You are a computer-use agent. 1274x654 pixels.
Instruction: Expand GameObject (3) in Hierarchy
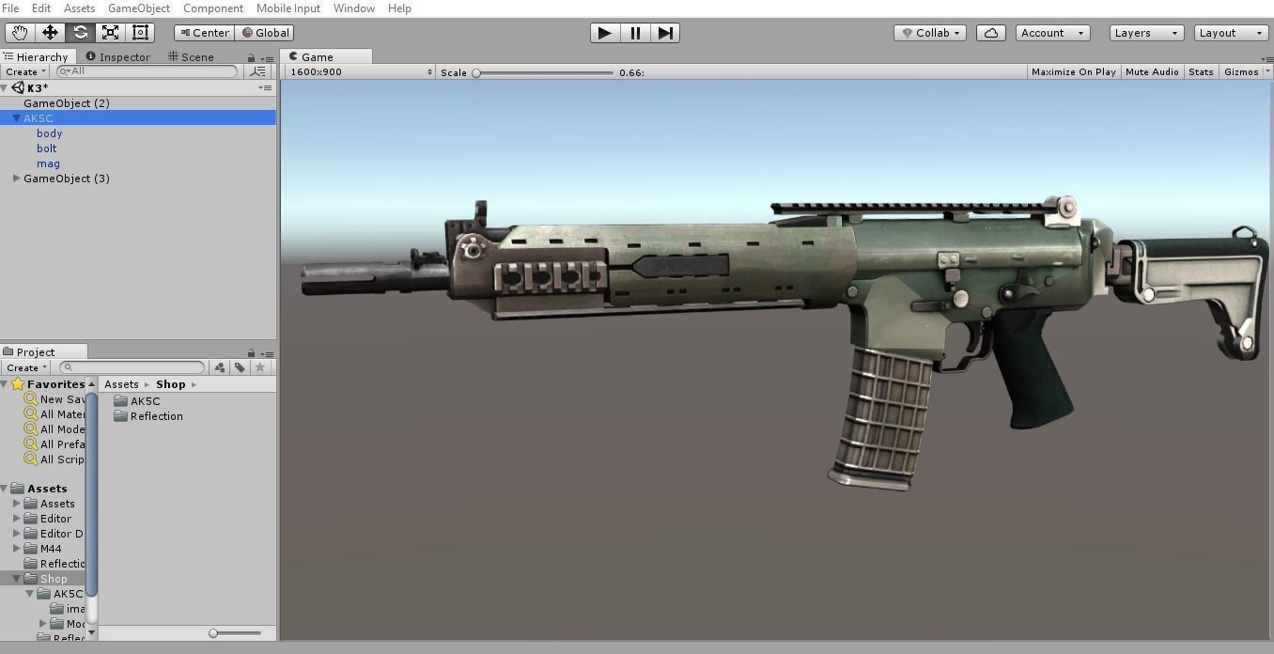pyautogui.click(x=16, y=179)
